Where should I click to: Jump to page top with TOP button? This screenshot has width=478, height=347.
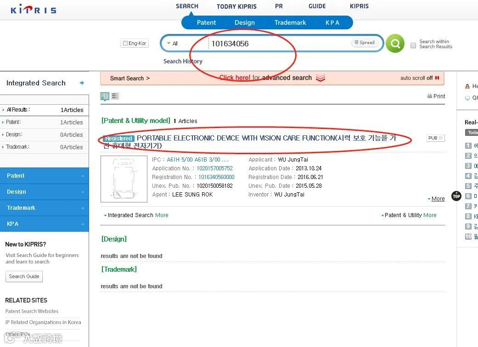tap(456, 196)
